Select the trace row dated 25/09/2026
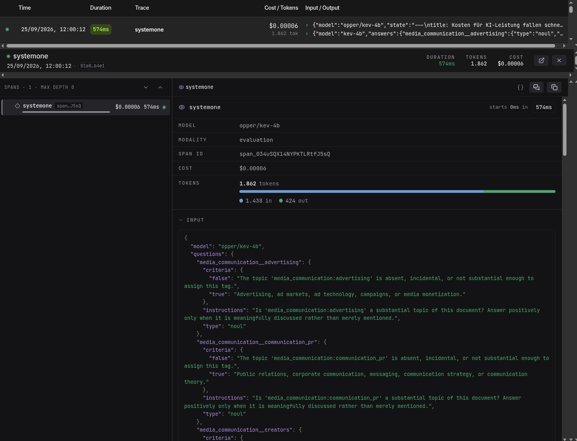 [x=284, y=30]
